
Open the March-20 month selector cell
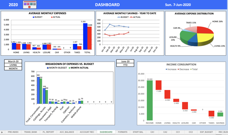click(x=13, y=61)
